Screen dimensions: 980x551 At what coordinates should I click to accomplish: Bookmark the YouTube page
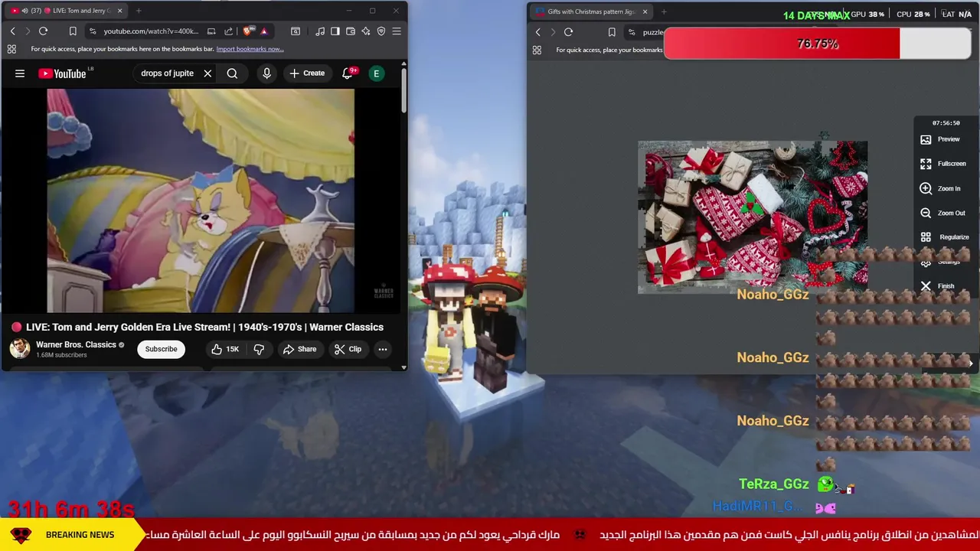pos(73,31)
